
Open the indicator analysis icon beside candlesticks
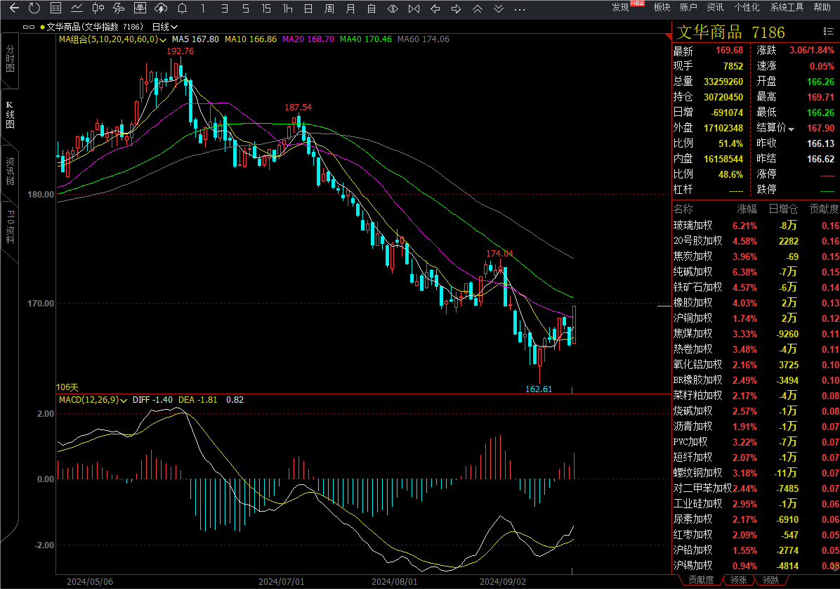point(119,8)
